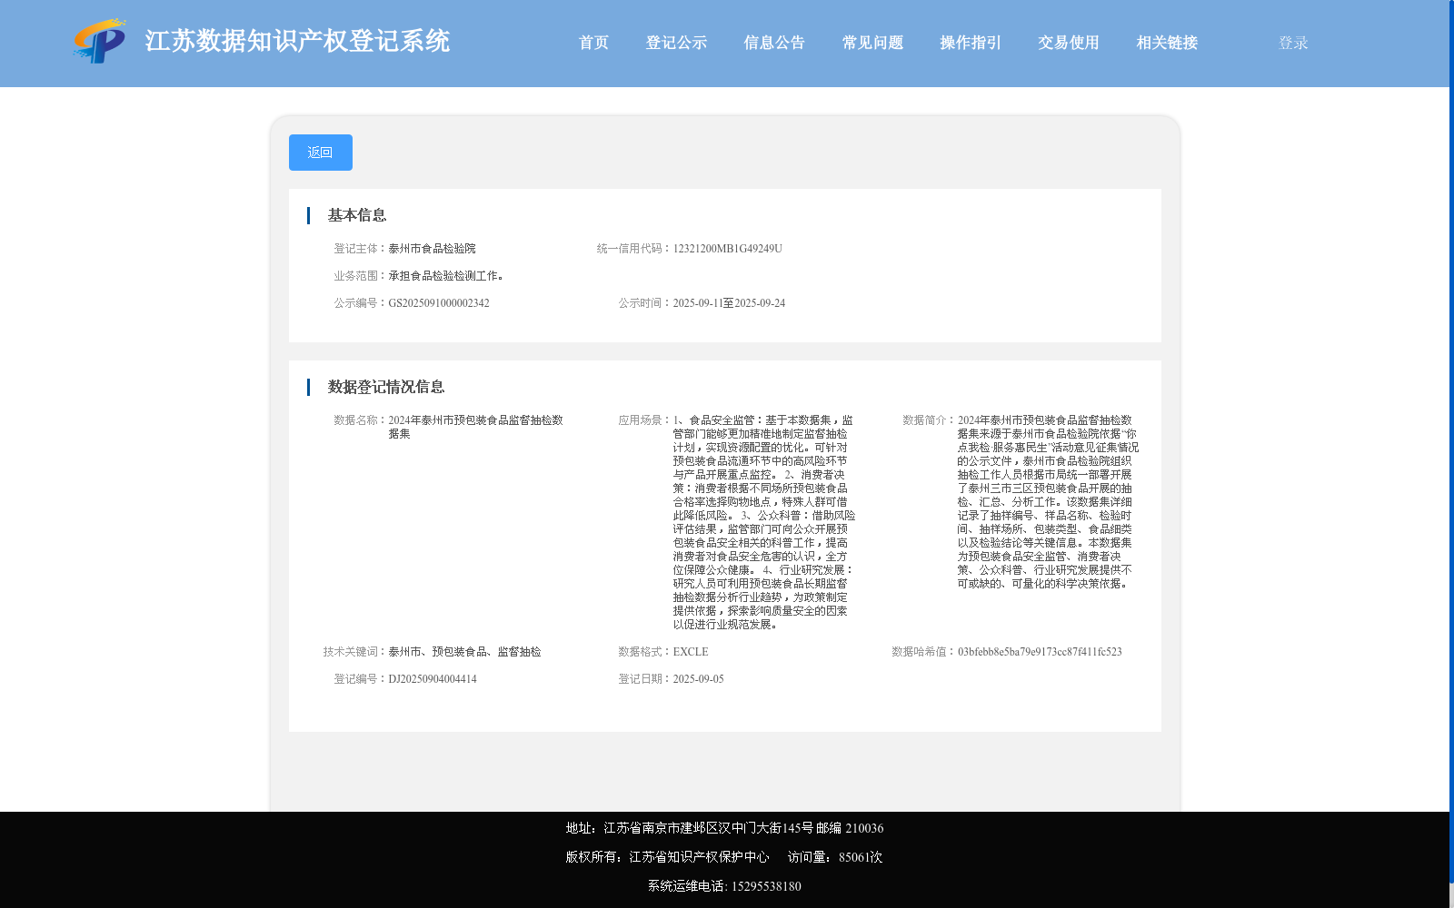The image size is (1454, 908).
Task: Select business scope 承担食品检验检测工作
Action: click(446, 276)
